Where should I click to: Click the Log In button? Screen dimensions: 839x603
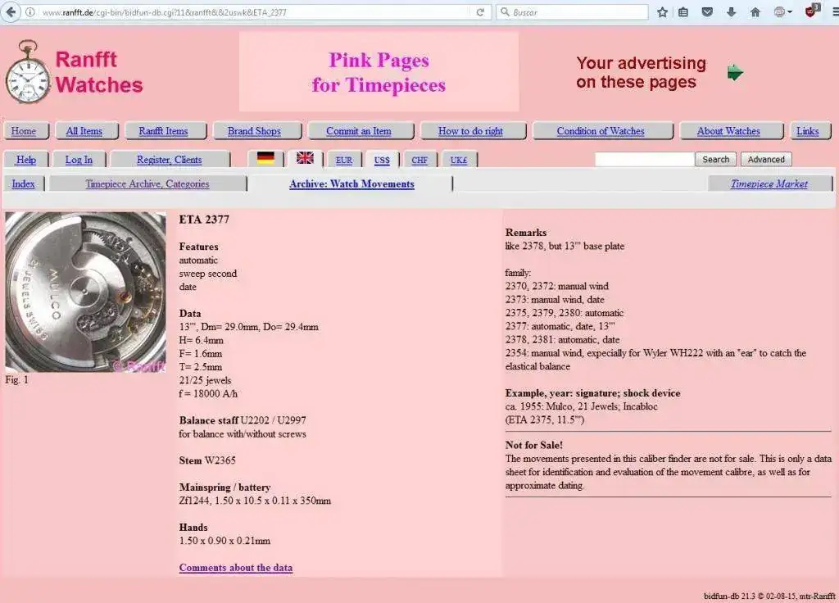point(79,160)
